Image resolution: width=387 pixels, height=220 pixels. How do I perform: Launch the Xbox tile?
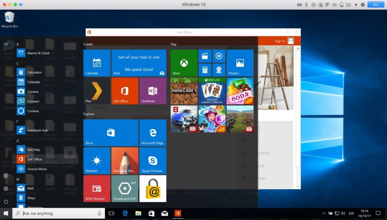click(x=184, y=63)
